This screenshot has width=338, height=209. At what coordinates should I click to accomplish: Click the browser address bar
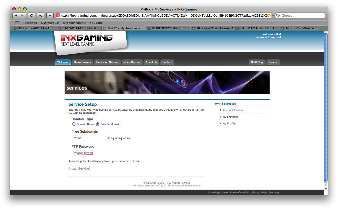[163, 15]
